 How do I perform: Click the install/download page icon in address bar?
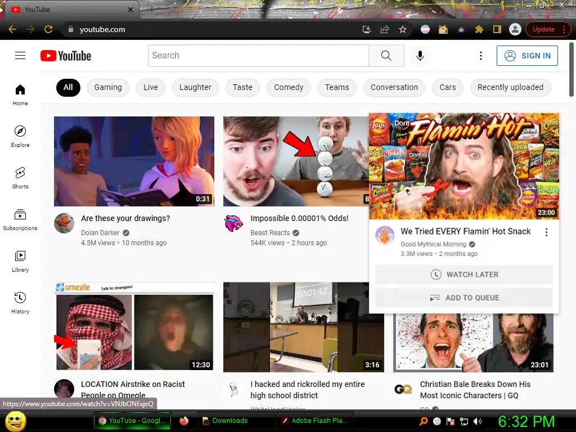[x=366, y=29]
